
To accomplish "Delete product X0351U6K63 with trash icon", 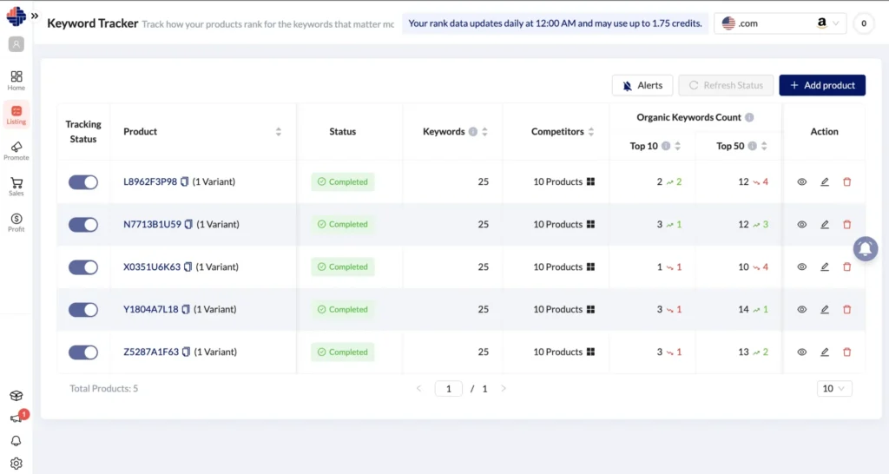I will coord(847,267).
